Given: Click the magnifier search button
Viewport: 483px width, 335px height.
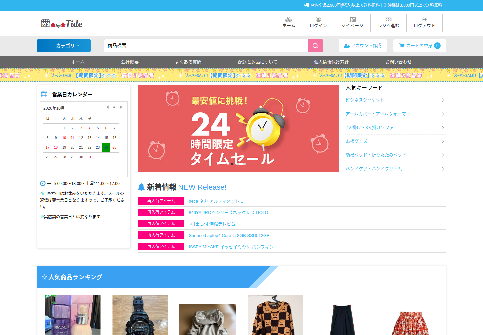Looking at the screenshot, I should (315, 46).
